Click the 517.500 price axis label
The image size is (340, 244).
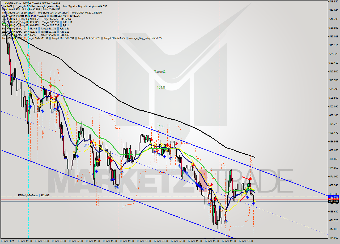click(334, 72)
